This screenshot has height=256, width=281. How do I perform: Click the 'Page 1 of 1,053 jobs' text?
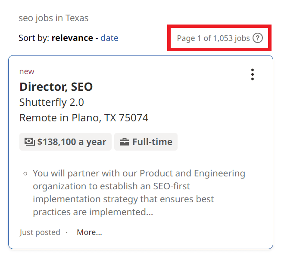(x=213, y=38)
